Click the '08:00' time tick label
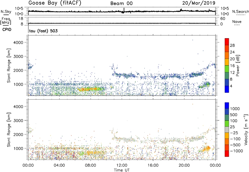Screen dimensions: 249x172 pyautogui.click(x=91, y=165)
